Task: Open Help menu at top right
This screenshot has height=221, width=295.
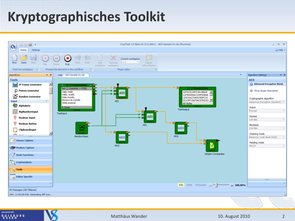Action: coord(280,50)
